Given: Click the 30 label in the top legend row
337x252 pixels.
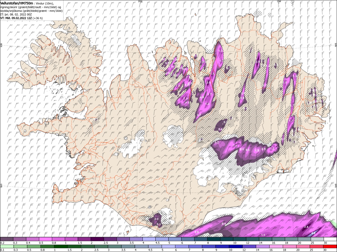Looking at the screenshot, I should pyautogui.click(x=325, y=243).
